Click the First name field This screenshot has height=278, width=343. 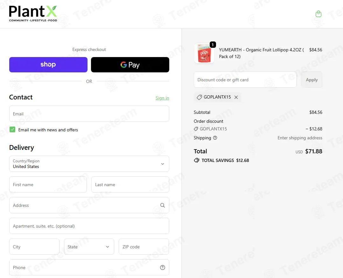point(48,185)
